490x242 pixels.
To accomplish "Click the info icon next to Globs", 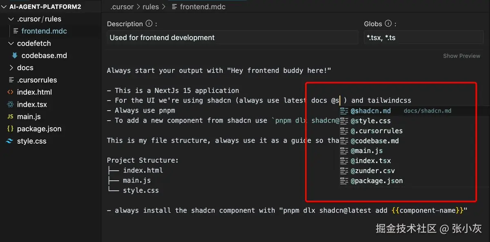I will (x=388, y=24).
